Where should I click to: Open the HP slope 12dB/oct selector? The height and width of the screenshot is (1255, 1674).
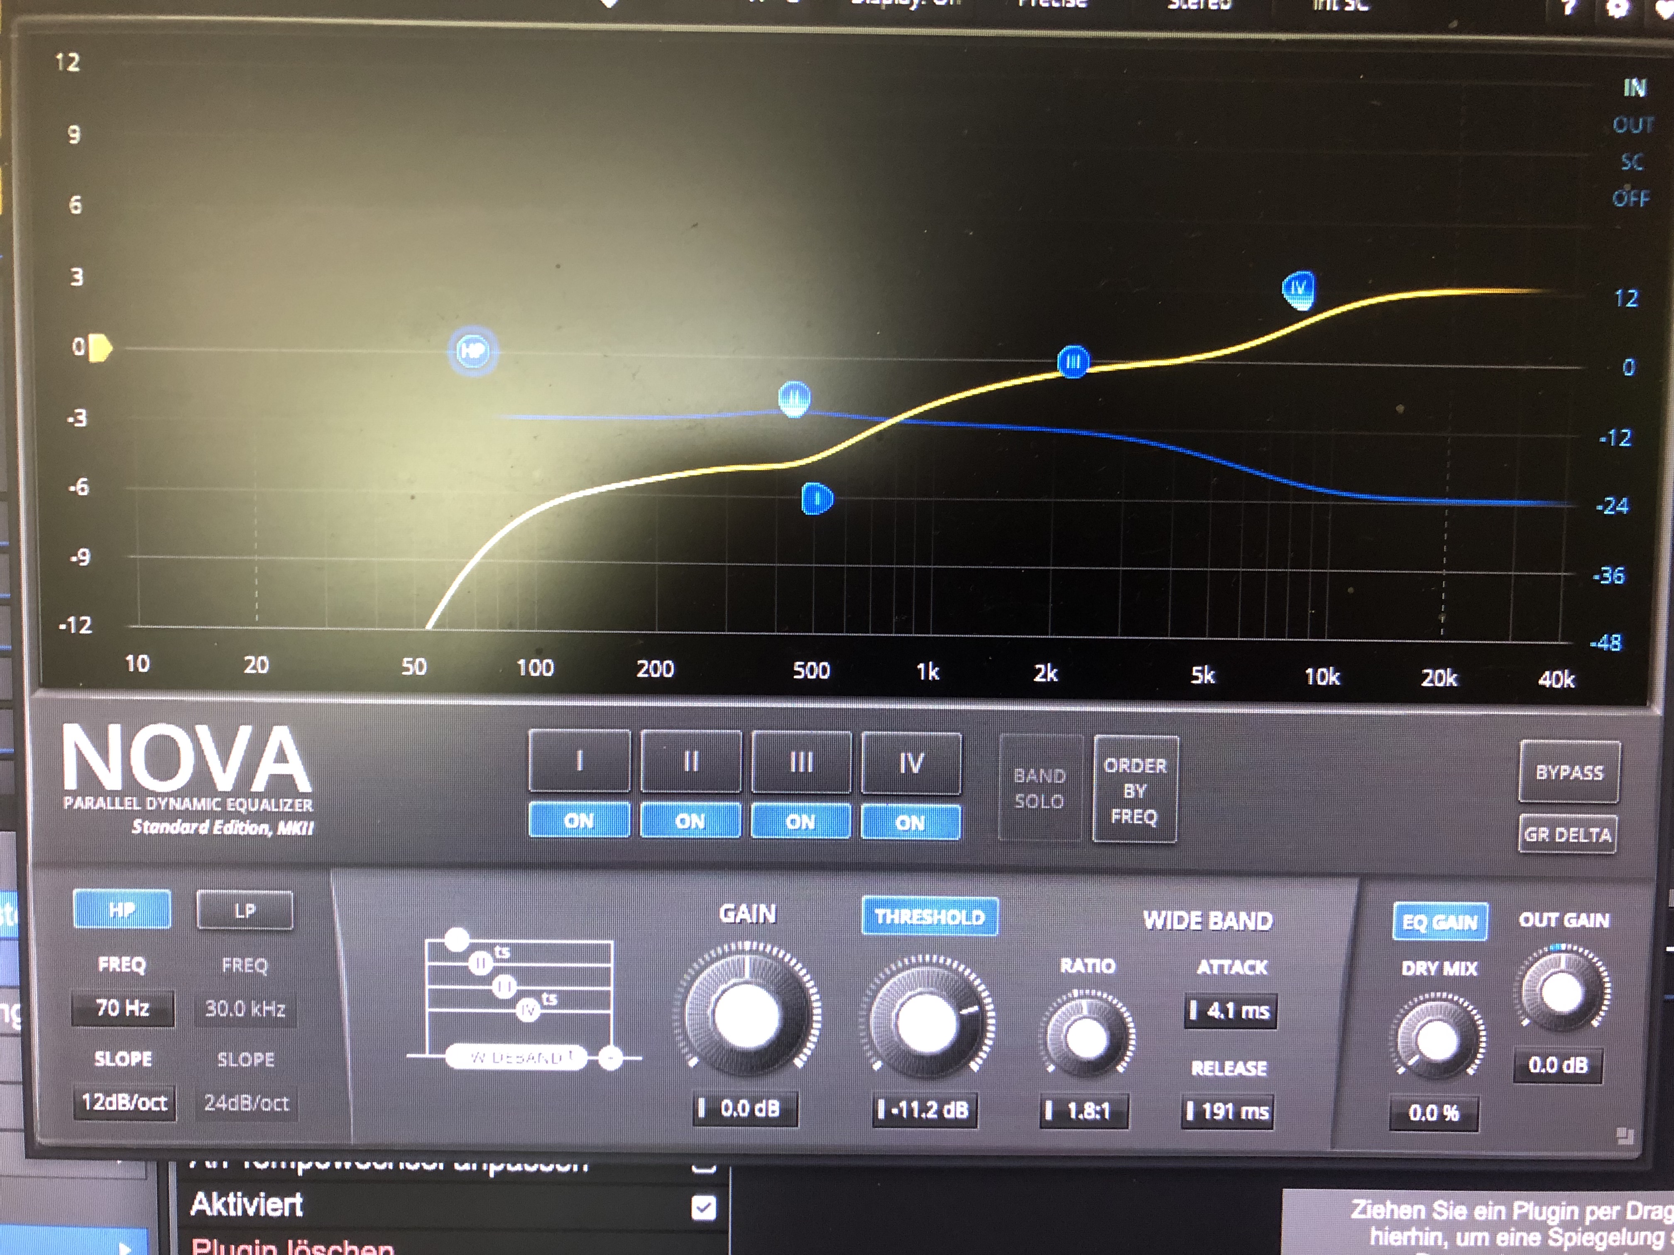point(124,1102)
